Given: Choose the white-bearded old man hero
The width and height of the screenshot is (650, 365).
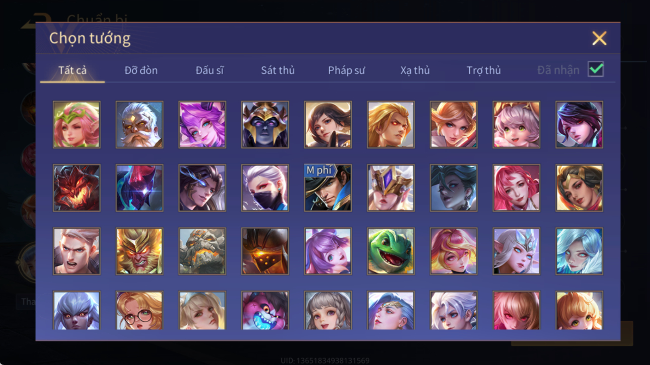Looking at the screenshot, I should [139, 125].
